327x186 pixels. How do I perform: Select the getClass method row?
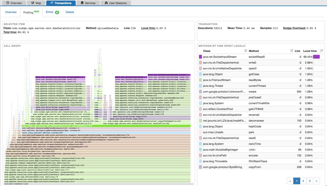[x=261, y=74]
